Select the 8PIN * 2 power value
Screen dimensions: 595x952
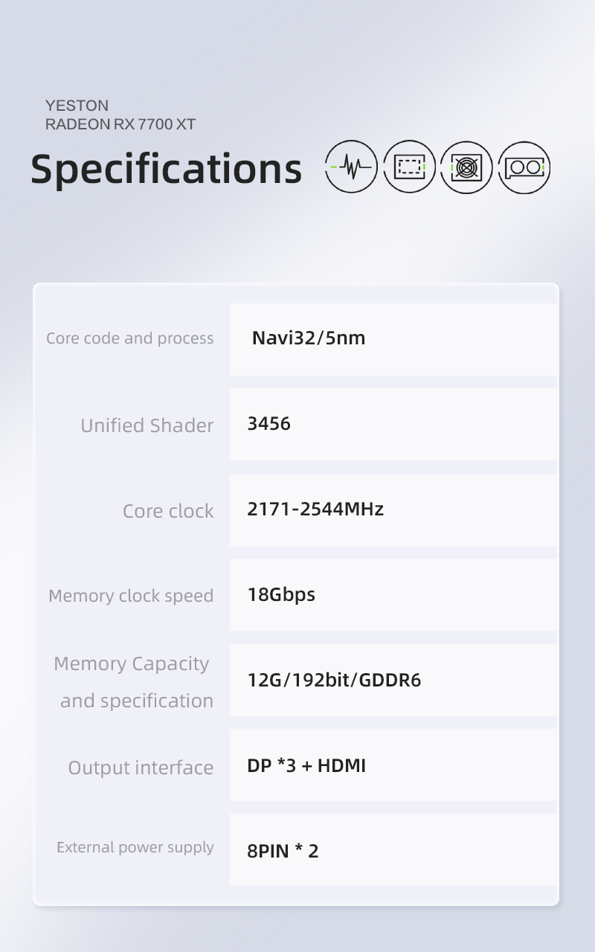tap(283, 851)
